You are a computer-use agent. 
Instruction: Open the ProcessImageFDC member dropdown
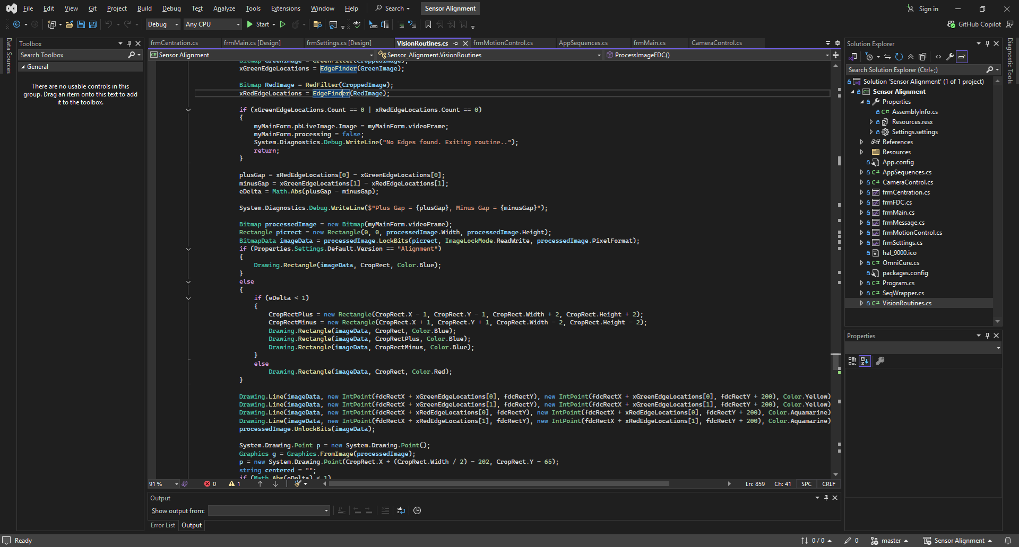[x=718, y=55]
